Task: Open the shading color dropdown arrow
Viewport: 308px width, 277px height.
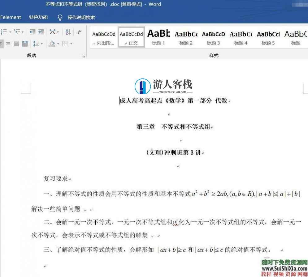Action: coord(58,44)
